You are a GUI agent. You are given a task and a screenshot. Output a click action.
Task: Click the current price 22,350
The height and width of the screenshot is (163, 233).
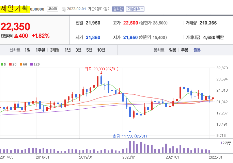click(15, 27)
